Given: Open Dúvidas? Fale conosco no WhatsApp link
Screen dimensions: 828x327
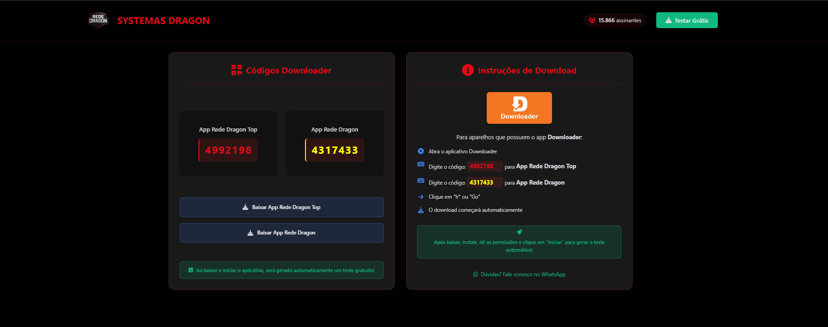Looking at the screenshot, I should coord(519,274).
